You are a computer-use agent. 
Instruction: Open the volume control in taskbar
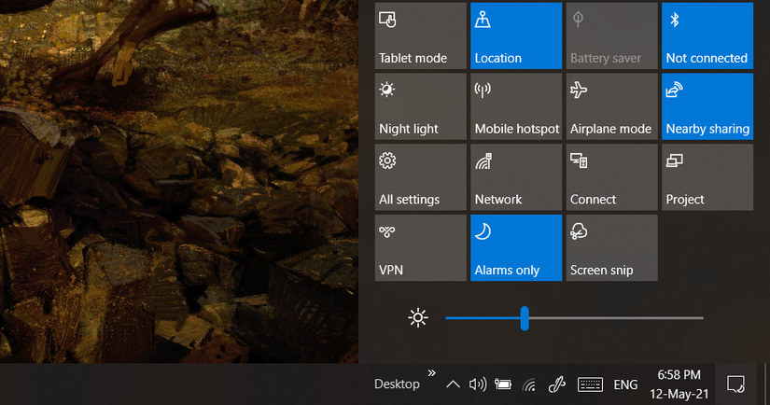[x=478, y=384]
